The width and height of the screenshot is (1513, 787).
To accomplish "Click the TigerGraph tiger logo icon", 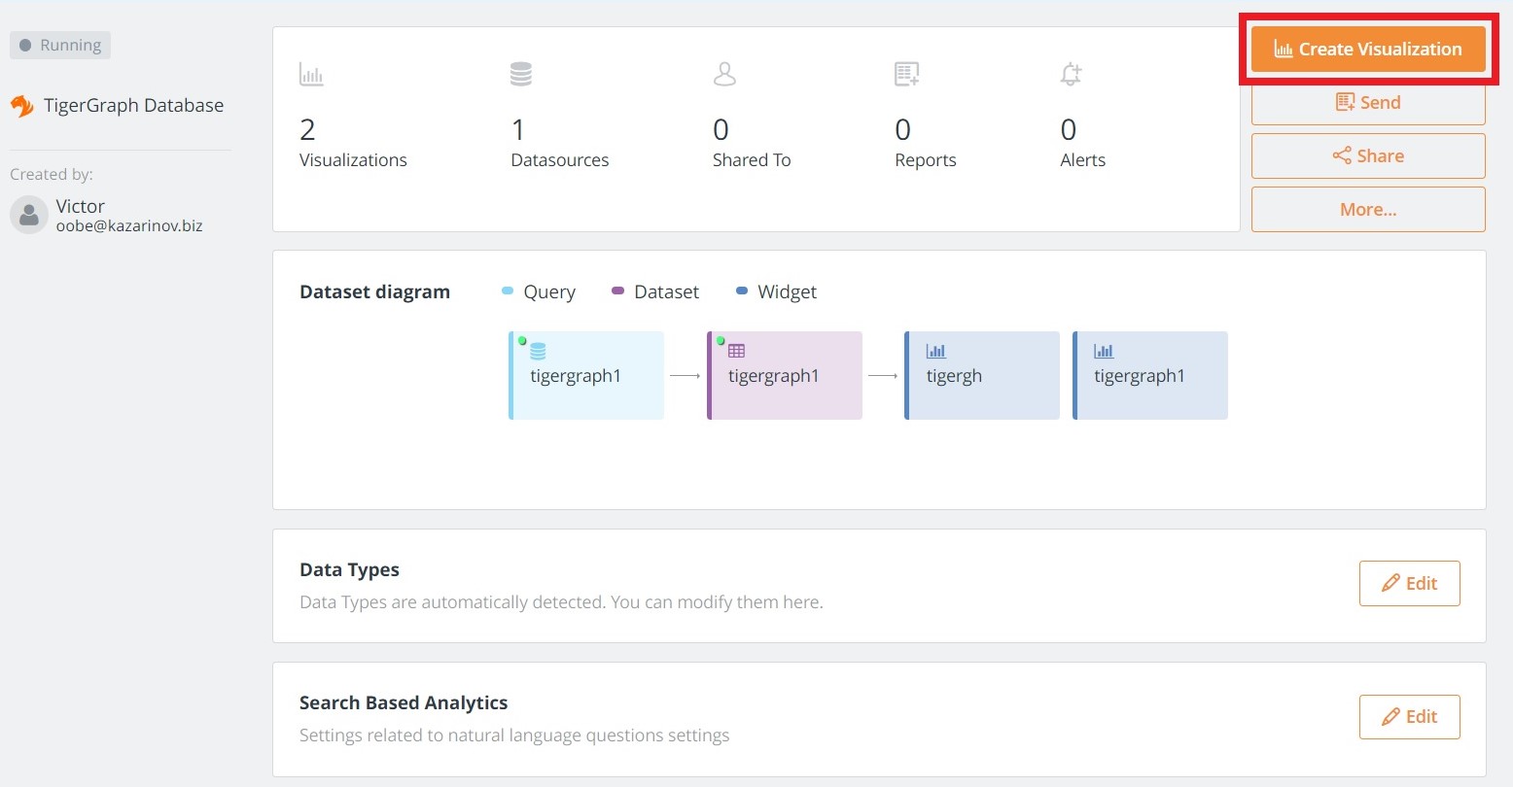I will pos(22,106).
